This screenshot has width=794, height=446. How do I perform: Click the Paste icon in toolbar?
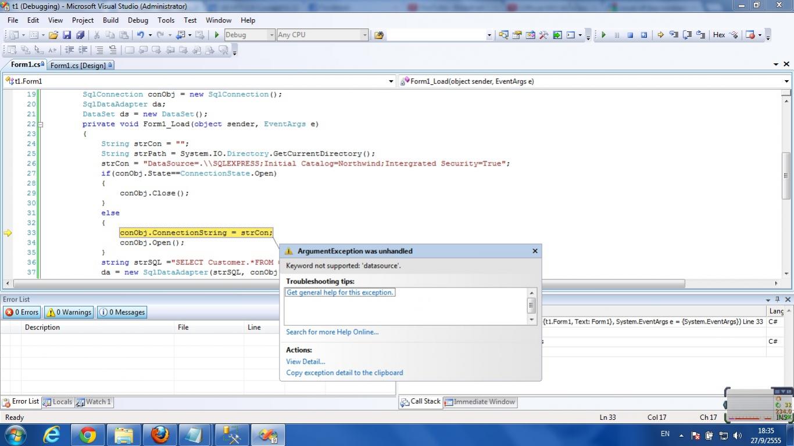(x=124, y=35)
